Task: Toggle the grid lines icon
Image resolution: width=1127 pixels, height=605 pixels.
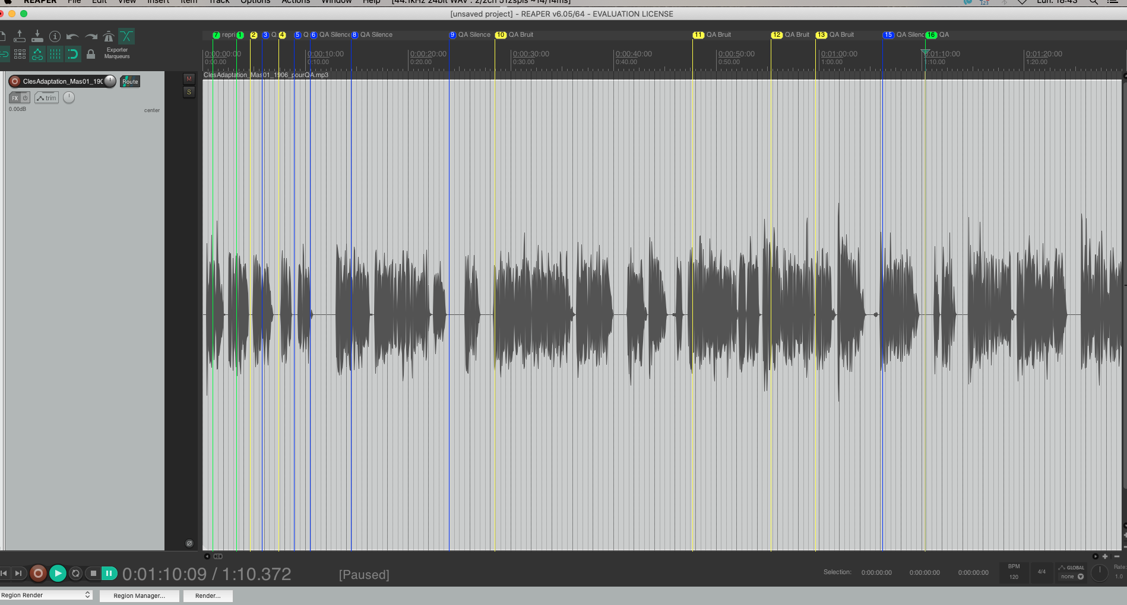Action: (x=55, y=55)
